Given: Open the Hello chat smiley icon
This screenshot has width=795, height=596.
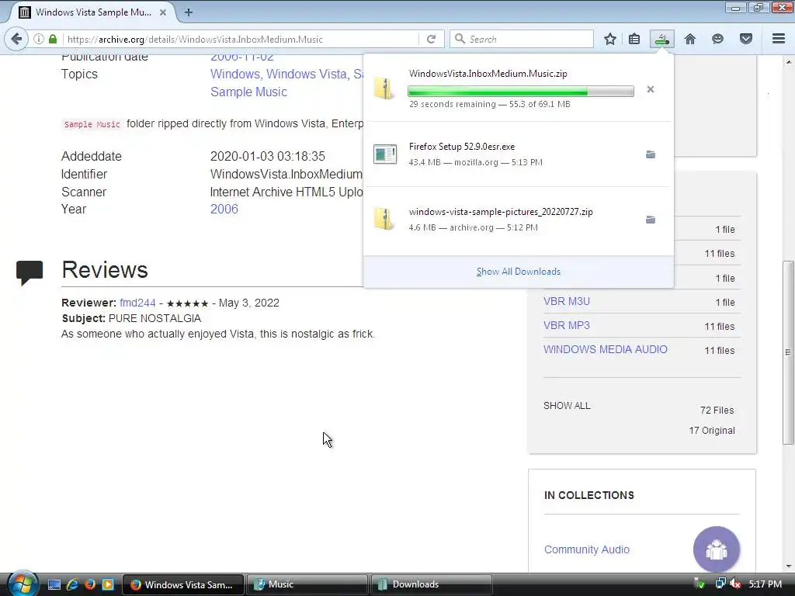Looking at the screenshot, I should (717, 39).
